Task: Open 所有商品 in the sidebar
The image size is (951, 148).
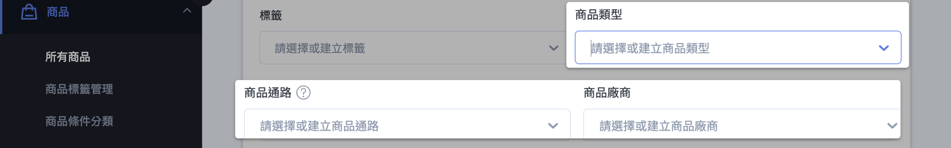Action: point(68,57)
